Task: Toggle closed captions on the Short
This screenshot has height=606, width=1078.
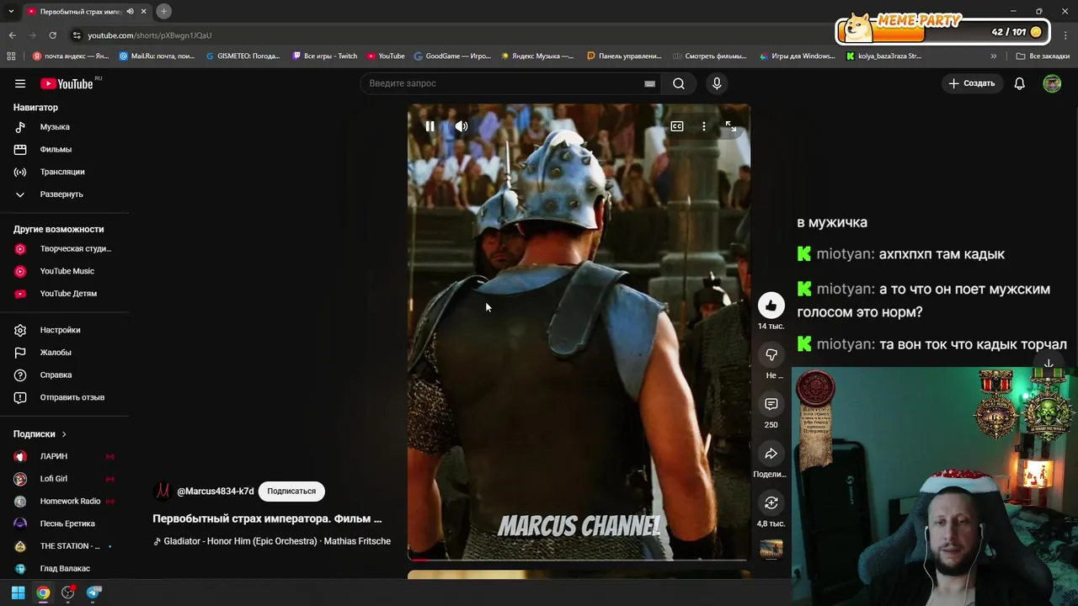Action: click(x=677, y=126)
